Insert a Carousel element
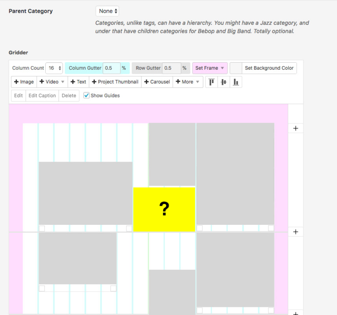 pyautogui.click(x=157, y=82)
